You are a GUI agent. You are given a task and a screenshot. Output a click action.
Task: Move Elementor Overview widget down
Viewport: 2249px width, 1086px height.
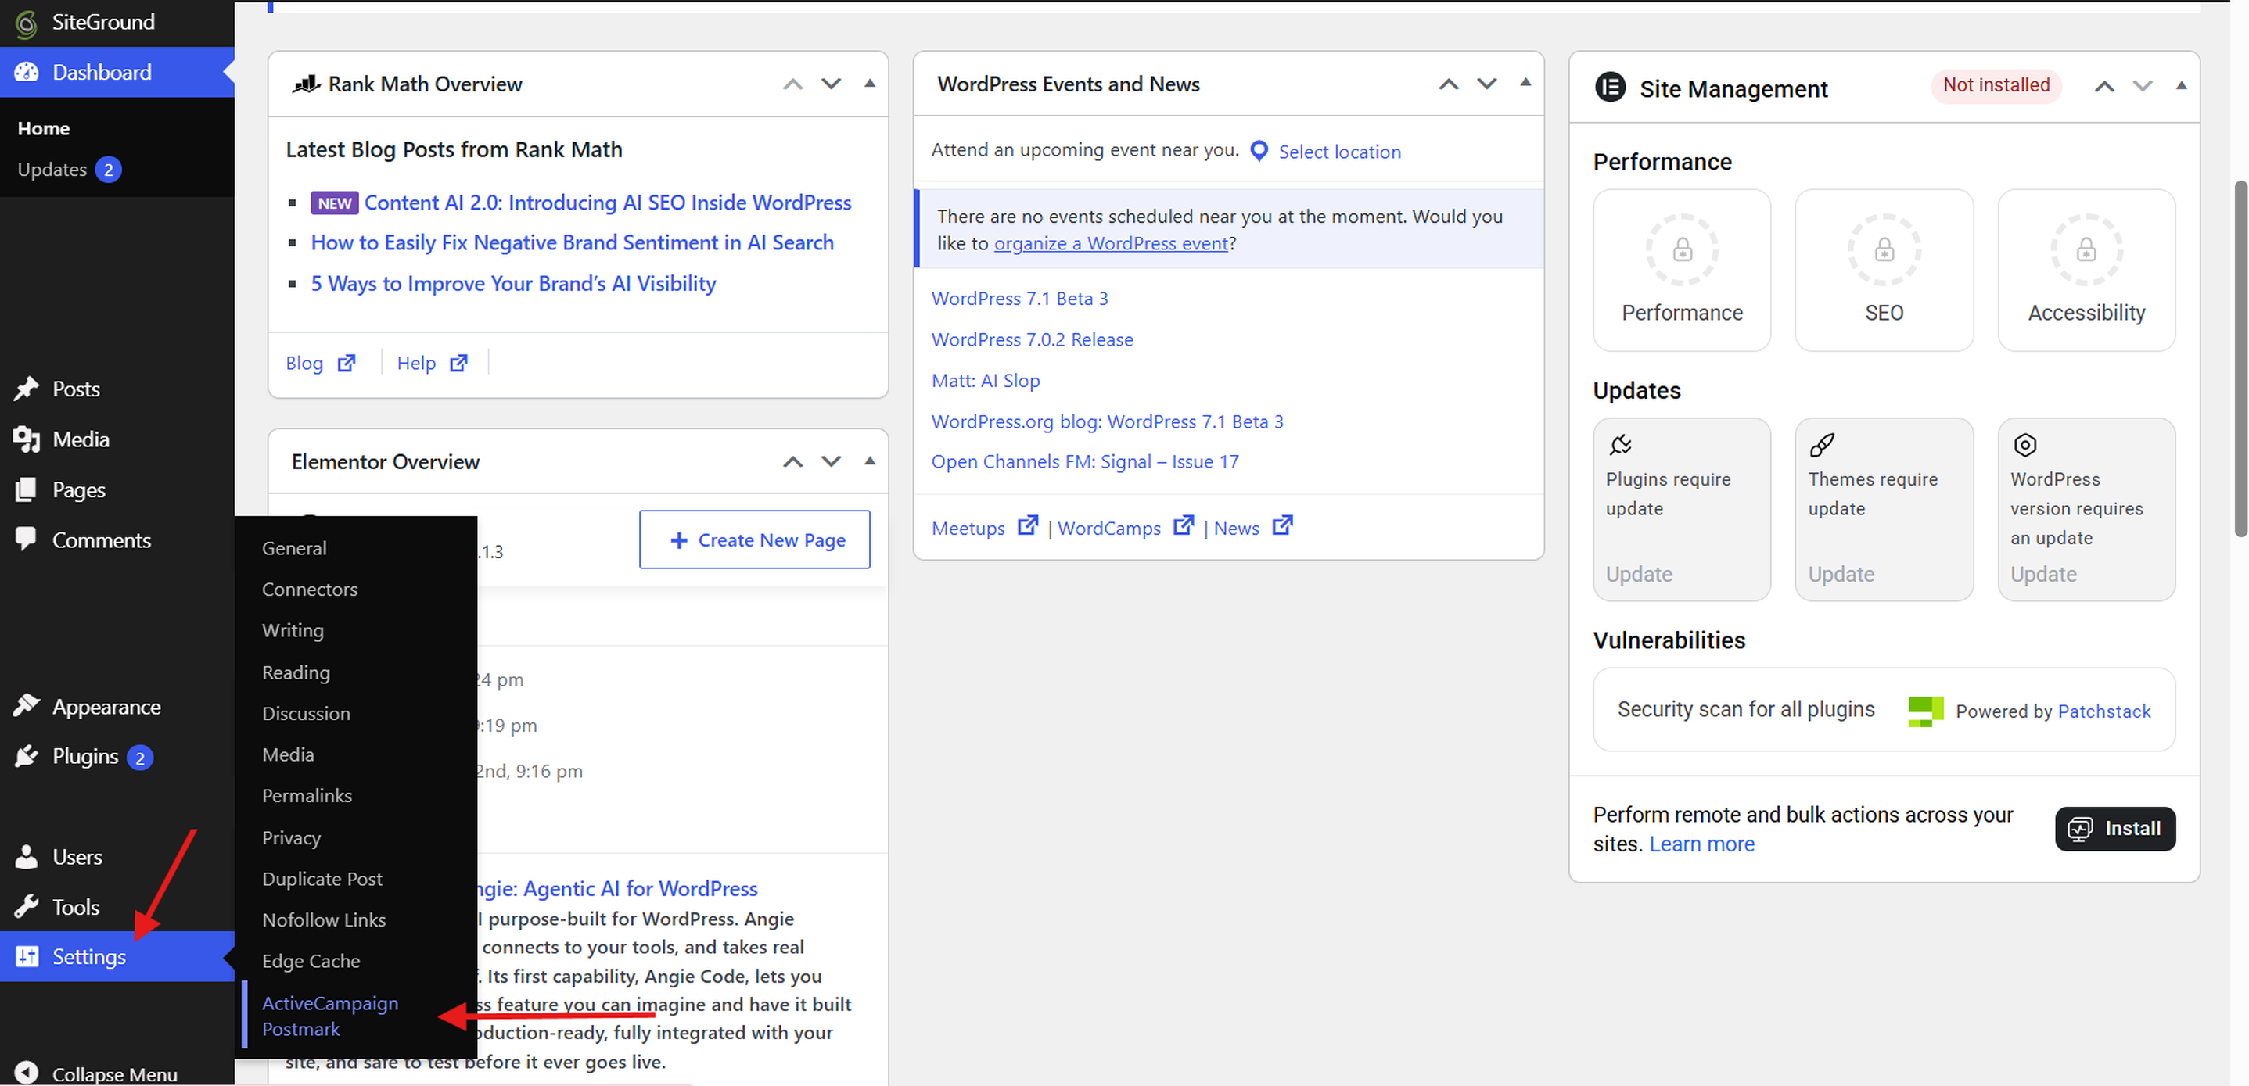point(831,461)
